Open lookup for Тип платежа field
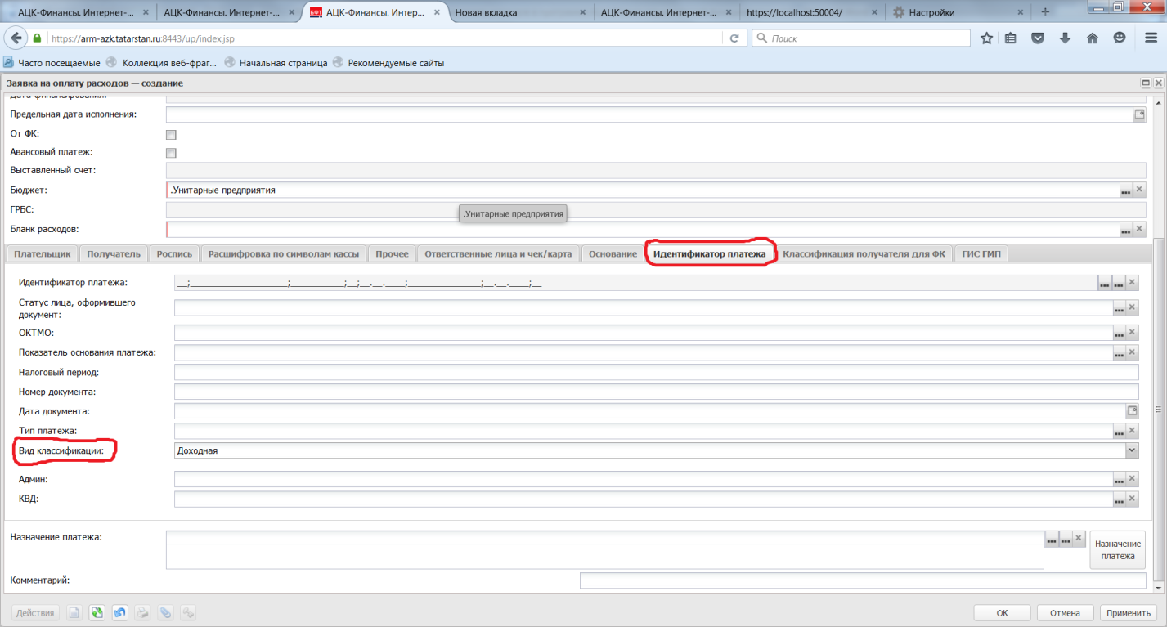1167x627 pixels. tap(1119, 431)
